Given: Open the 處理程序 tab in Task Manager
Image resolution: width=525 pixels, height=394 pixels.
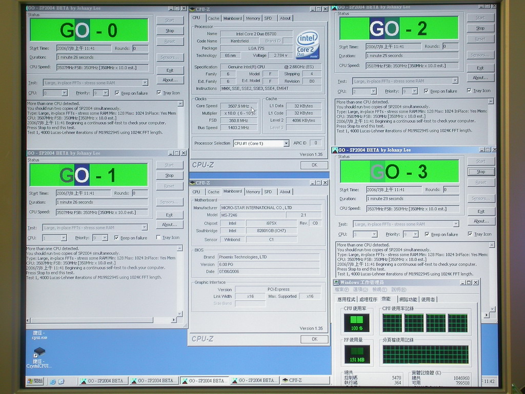Looking at the screenshot, I should (368, 300).
